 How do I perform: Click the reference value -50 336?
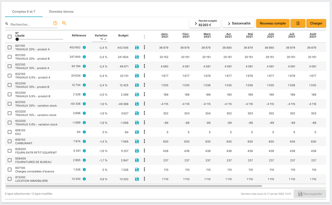click(75, 104)
